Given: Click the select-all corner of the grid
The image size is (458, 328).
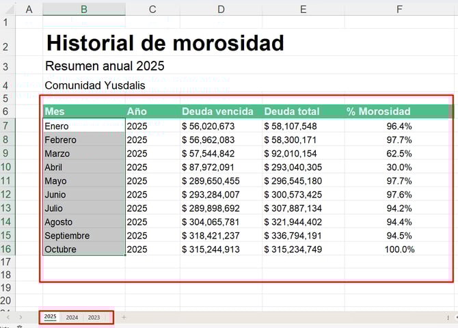Looking at the screenshot, I should 7,9.
